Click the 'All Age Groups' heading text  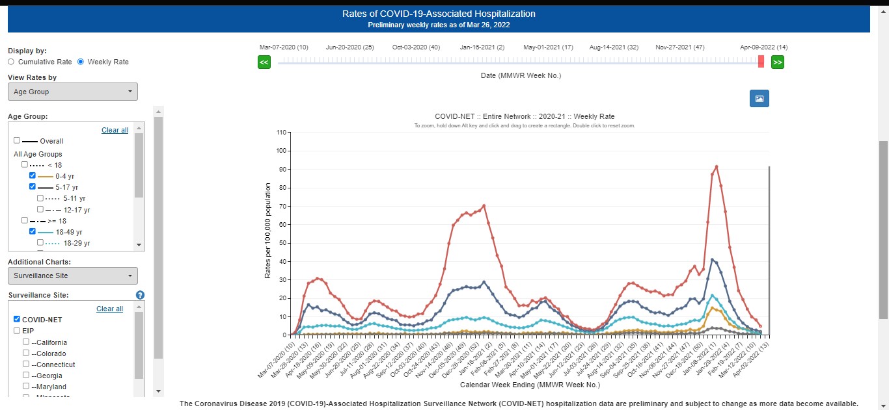pos(38,154)
